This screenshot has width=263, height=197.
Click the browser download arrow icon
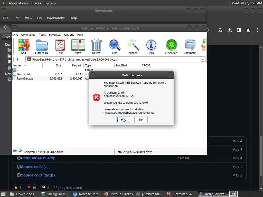click(230, 30)
